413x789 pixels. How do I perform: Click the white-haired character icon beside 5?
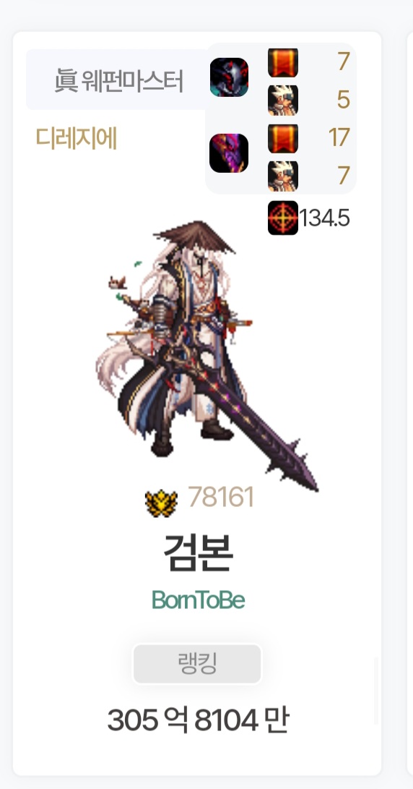pyautogui.click(x=283, y=100)
